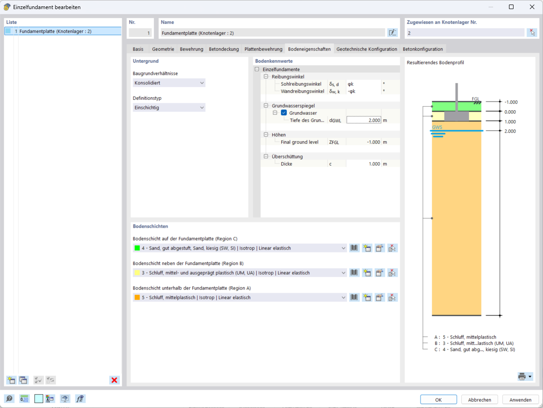This screenshot has width=543, height=408.
Task: Click the printer icon in soil profile panel
Action: (x=522, y=377)
